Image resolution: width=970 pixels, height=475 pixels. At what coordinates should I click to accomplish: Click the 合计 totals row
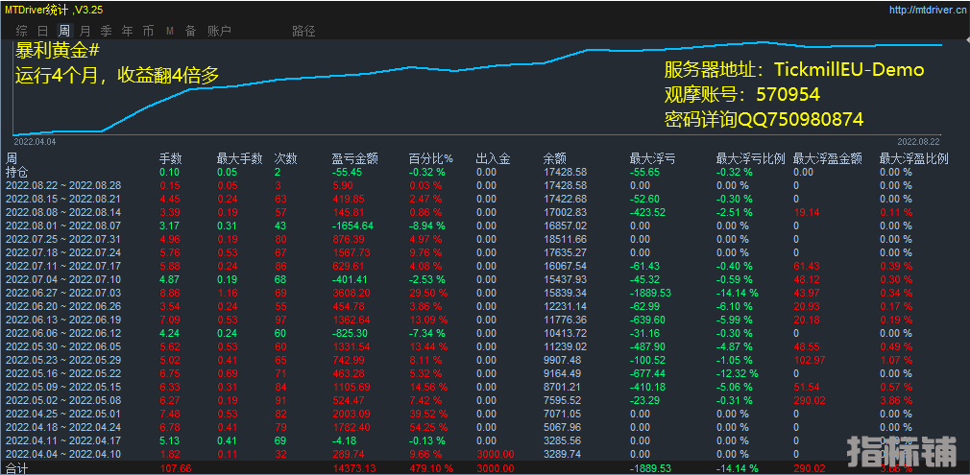(x=17, y=468)
